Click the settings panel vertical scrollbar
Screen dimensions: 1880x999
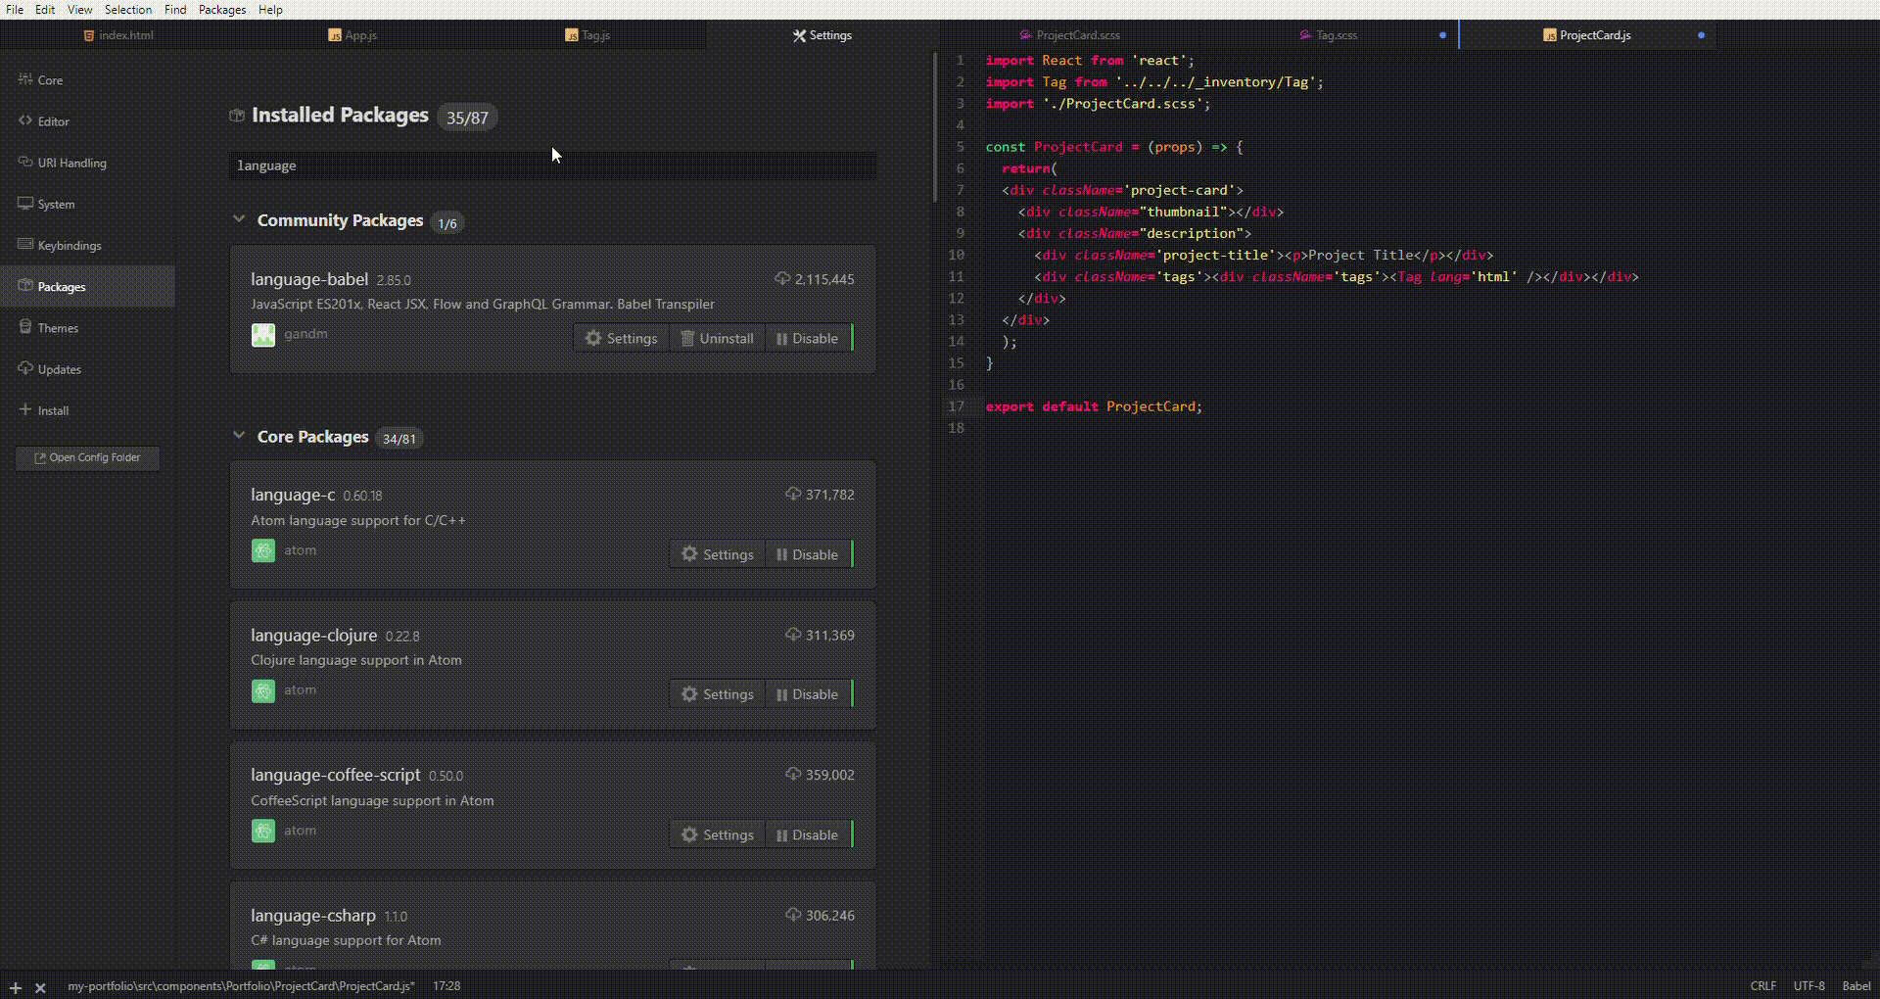click(x=934, y=127)
